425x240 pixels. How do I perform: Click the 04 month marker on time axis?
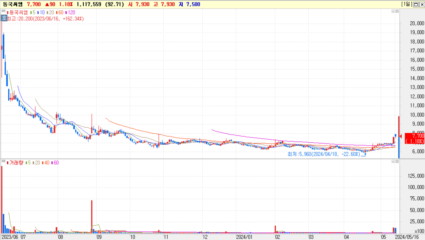(x=347, y=237)
